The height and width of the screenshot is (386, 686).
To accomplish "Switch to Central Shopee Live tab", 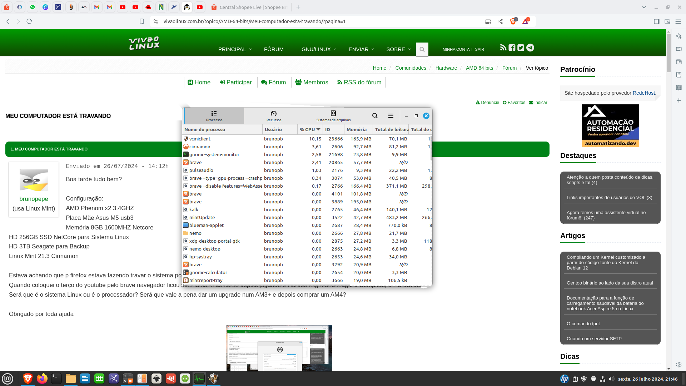I will pos(249,7).
